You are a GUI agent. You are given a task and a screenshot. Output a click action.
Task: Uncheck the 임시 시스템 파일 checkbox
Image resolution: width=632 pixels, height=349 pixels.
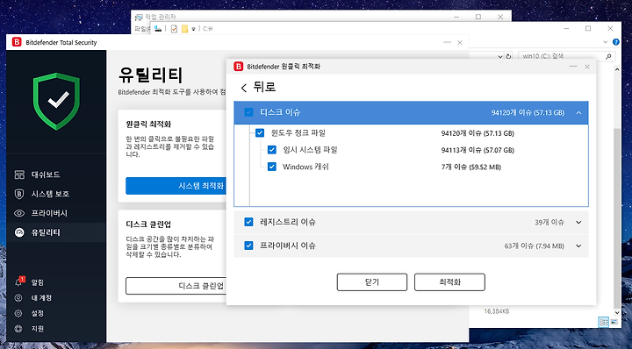pyautogui.click(x=271, y=150)
